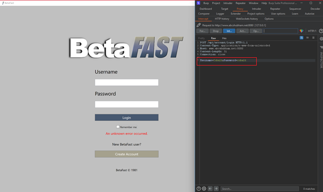Click the colorful highlight icon in Burp
Image resolution: width=323 pixels, height=192 pixels.
[301, 31]
